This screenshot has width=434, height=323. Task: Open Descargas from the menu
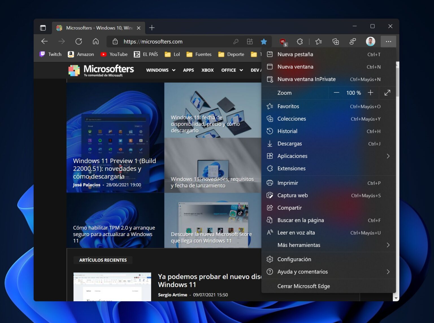pyautogui.click(x=328, y=144)
